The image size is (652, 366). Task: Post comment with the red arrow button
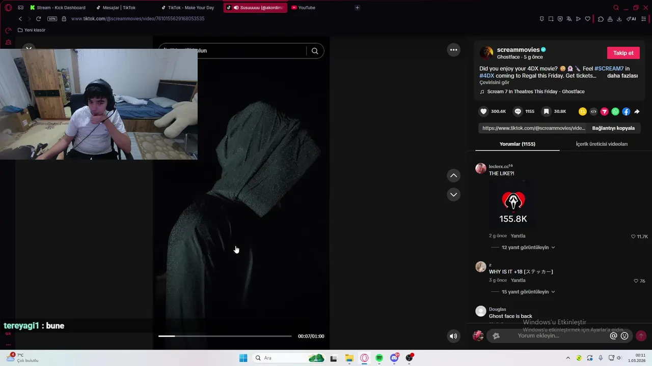click(x=641, y=336)
